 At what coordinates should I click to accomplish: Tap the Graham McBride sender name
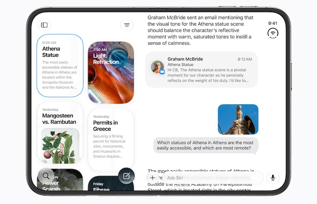(x=185, y=59)
